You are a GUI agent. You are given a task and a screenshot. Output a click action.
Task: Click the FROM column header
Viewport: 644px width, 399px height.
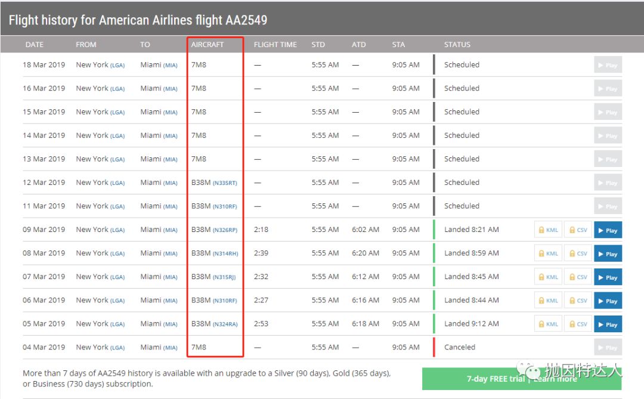pyautogui.click(x=86, y=44)
